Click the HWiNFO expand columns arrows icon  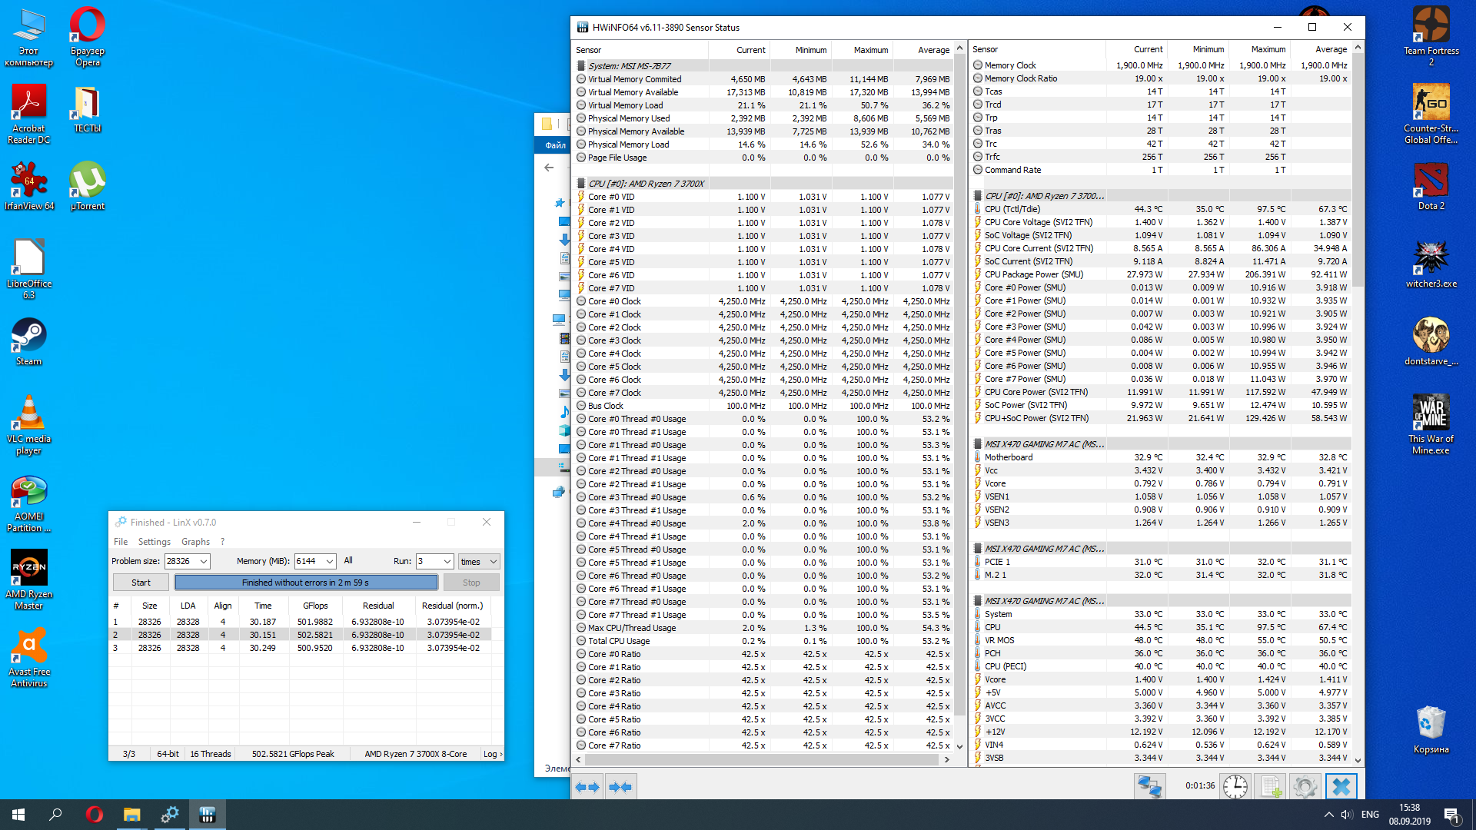tap(587, 786)
